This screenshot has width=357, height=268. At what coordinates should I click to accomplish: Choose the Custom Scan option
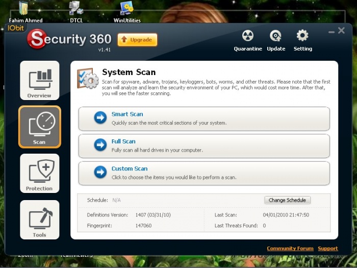[x=204, y=174]
